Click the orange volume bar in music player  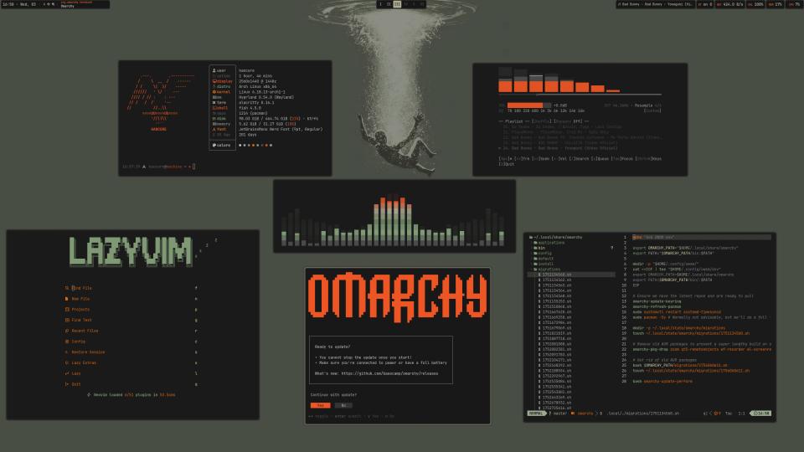pyautogui.click(x=523, y=105)
